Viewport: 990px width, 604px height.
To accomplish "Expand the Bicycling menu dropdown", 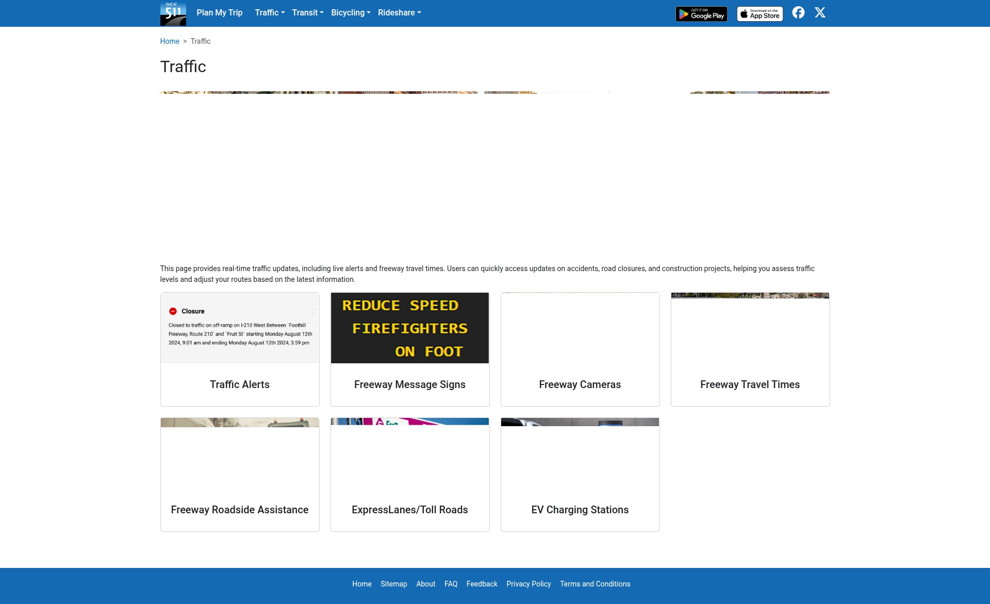I will 351,13.
